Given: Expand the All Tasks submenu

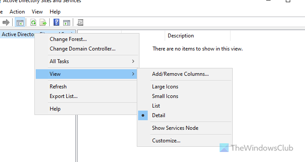Looking at the screenshot, I should click(x=87, y=61).
